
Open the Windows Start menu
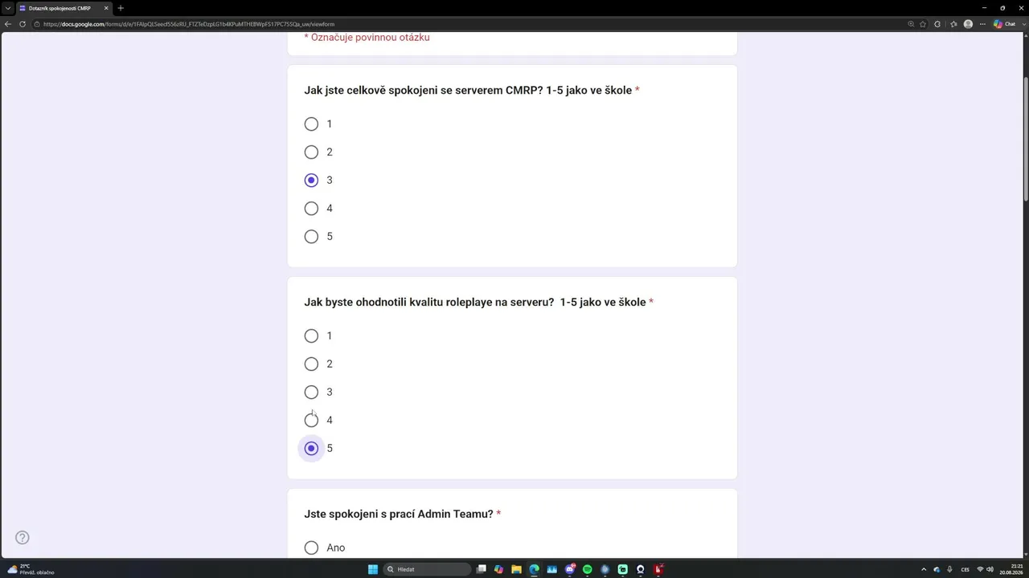(373, 569)
